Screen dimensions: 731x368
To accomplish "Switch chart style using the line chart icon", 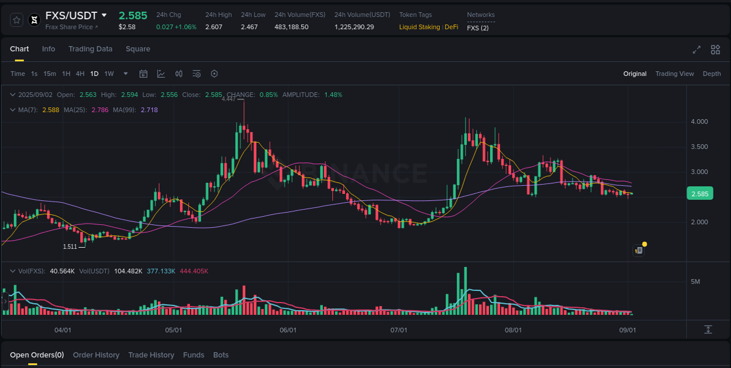I will (161, 74).
